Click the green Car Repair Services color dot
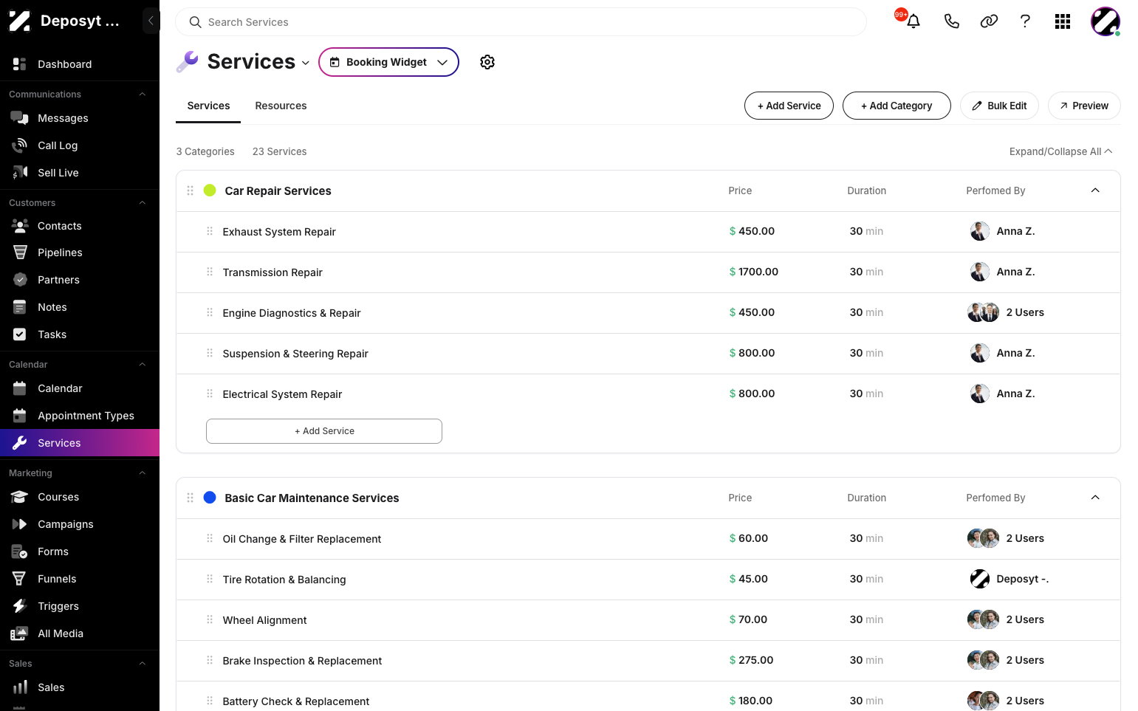This screenshot has width=1138, height=711. [x=210, y=190]
